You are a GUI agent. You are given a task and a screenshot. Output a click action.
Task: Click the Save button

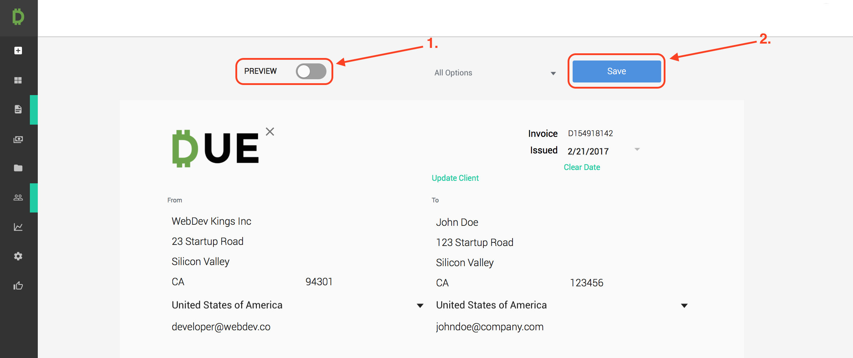pos(617,71)
